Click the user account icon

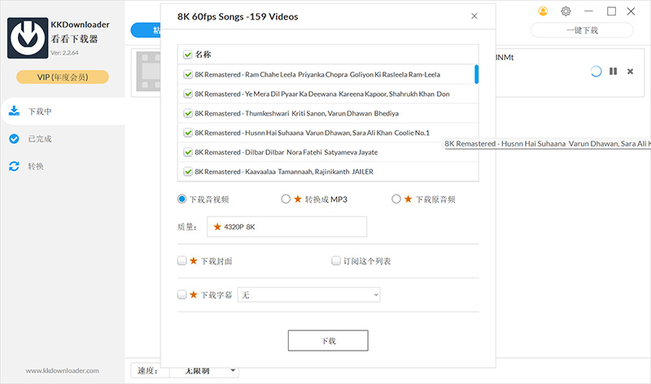[x=544, y=11]
